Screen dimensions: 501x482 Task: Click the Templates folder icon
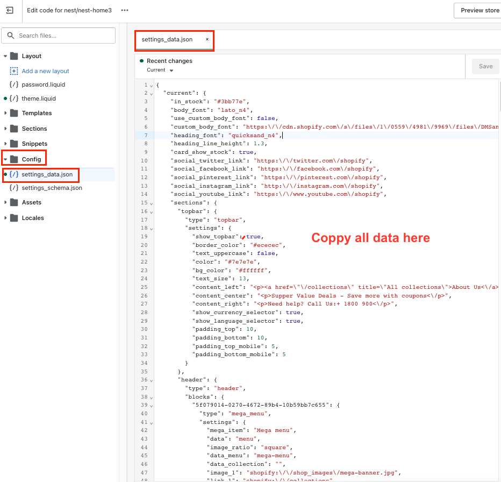tap(14, 113)
